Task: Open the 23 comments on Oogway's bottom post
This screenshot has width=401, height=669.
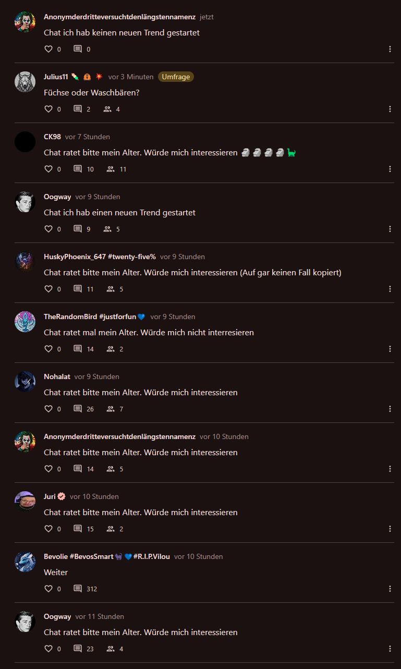Action: point(83,649)
